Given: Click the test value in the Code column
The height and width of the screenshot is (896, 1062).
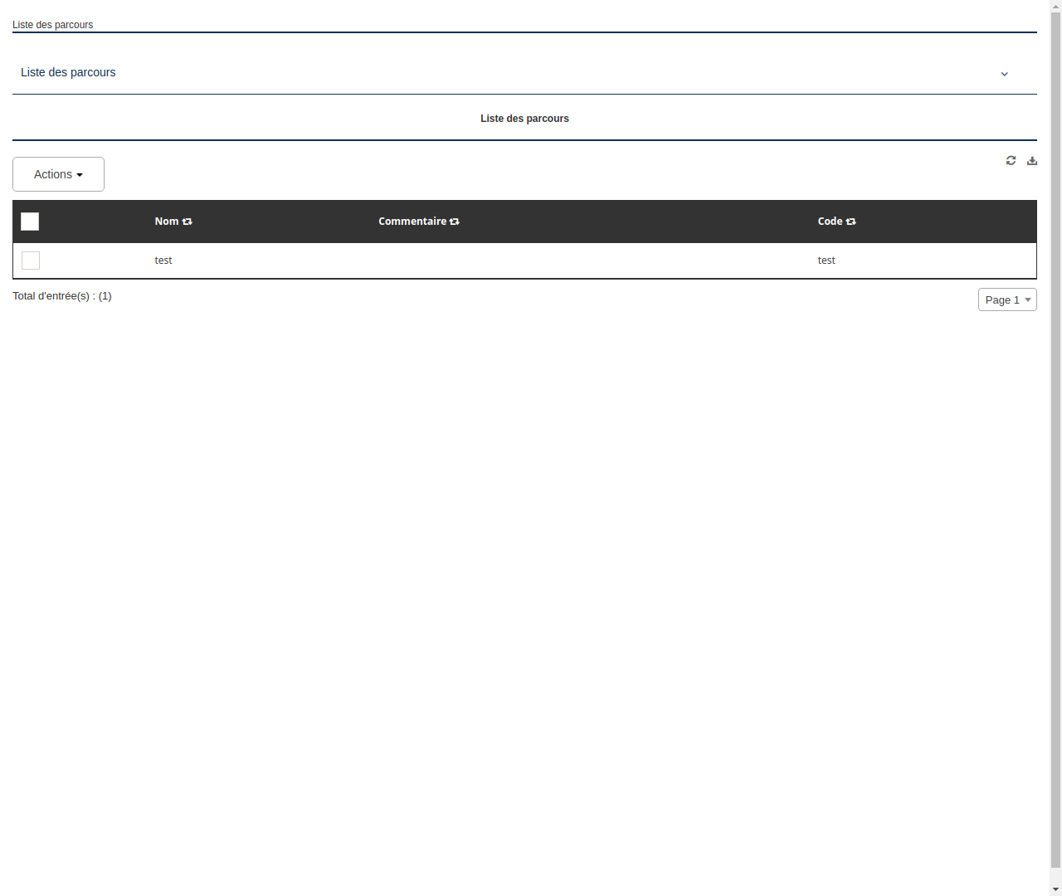Looking at the screenshot, I should point(826,261).
